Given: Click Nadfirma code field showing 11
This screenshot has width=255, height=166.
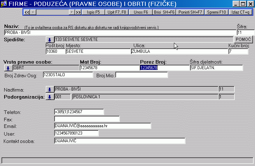Looking at the screenshot, I should tap(227, 89).
